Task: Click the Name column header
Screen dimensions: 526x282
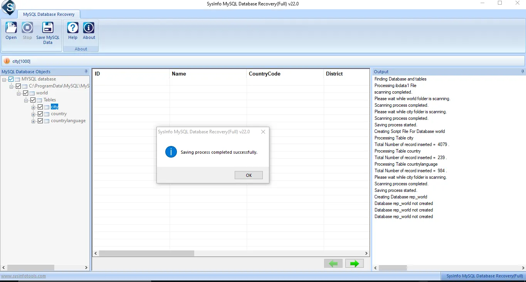Action: click(x=208, y=74)
